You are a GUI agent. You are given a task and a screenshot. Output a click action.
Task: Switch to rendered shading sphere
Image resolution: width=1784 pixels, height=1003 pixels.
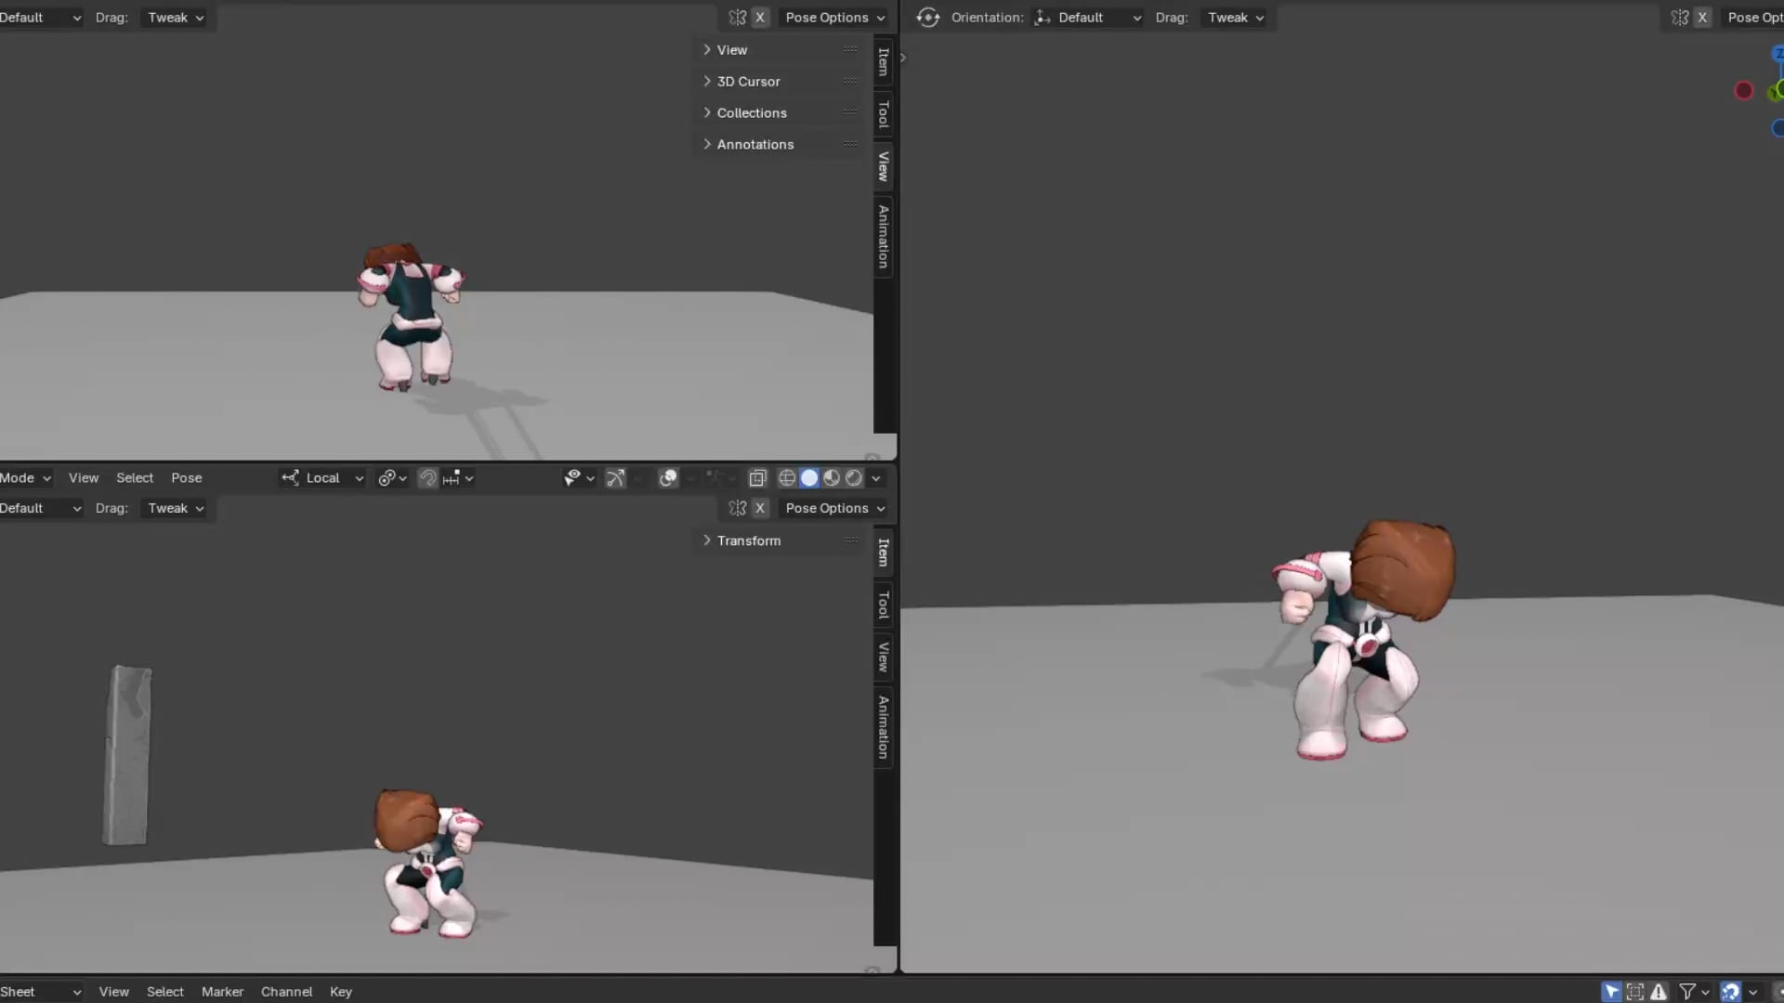pyautogui.click(x=854, y=477)
